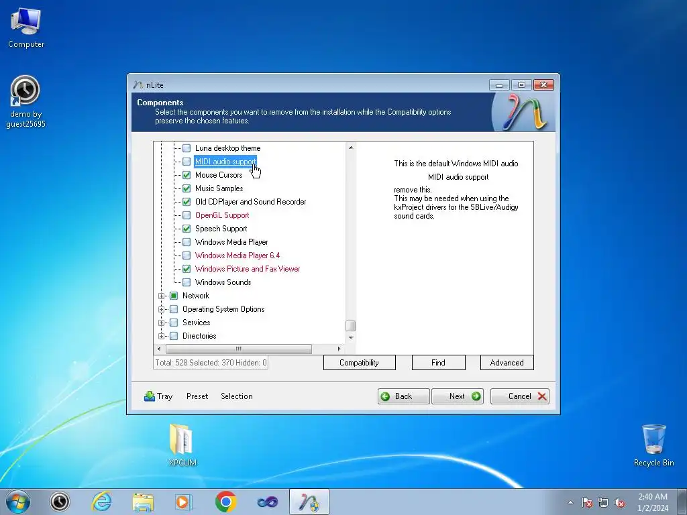Image resolution: width=687 pixels, height=515 pixels.
Task: Toggle the Network group checkbox
Action: [x=174, y=296]
